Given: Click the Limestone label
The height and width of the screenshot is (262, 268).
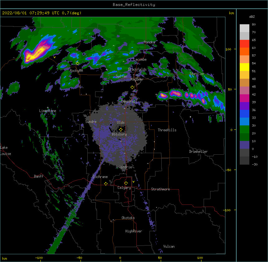Looking at the screenshot, I should (48, 111).
